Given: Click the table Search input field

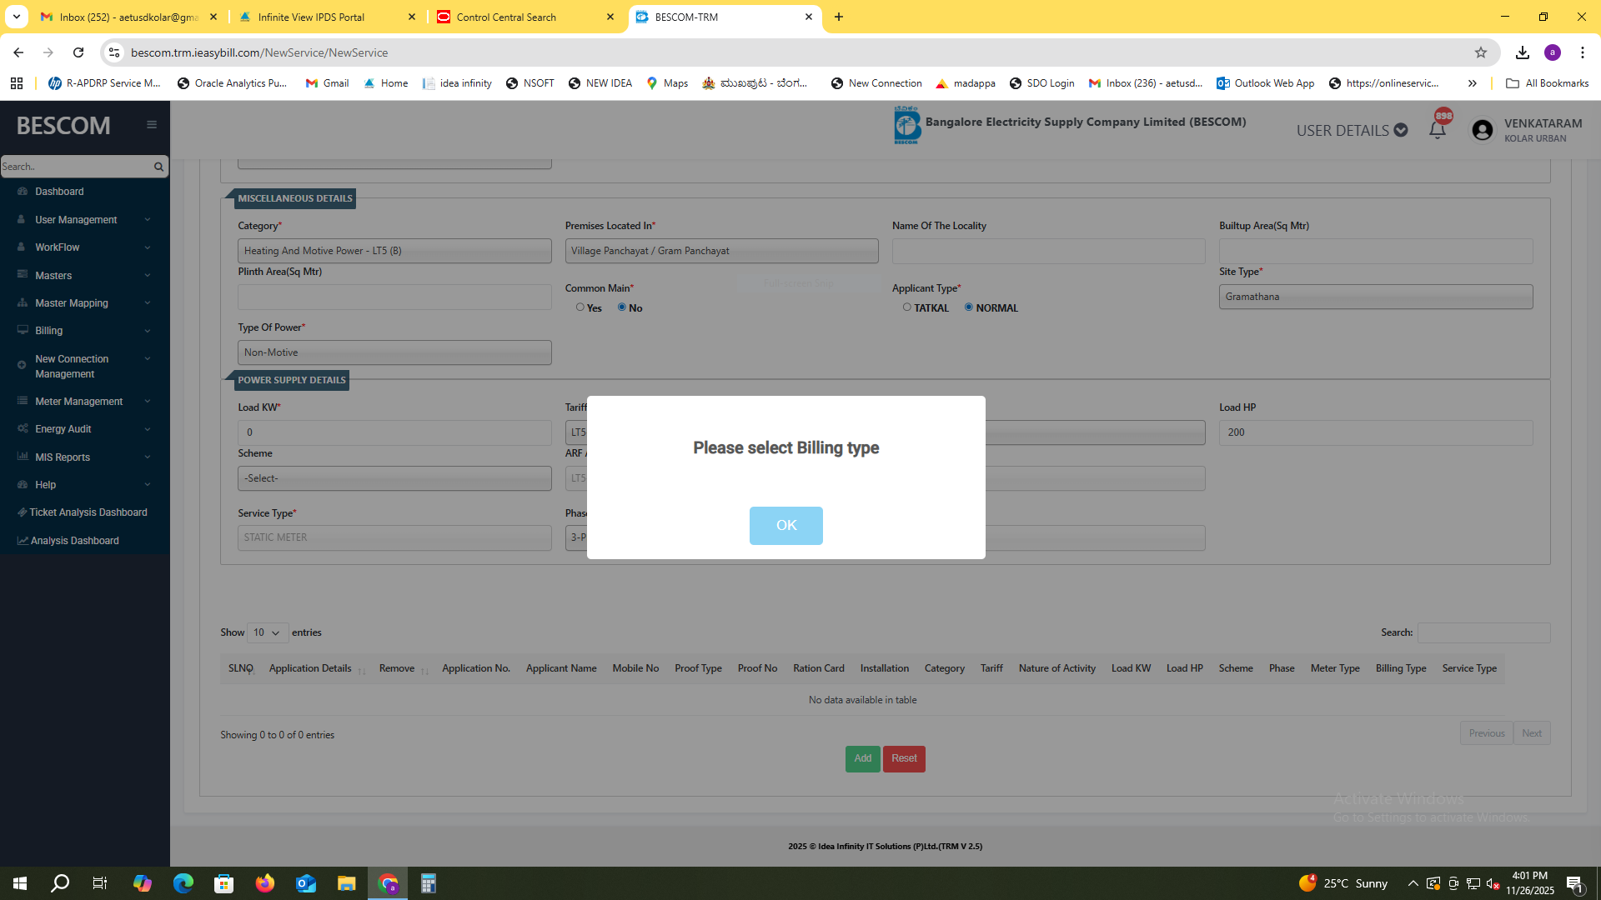Looking at the screenshot, I should click(x=1483, y=632).
